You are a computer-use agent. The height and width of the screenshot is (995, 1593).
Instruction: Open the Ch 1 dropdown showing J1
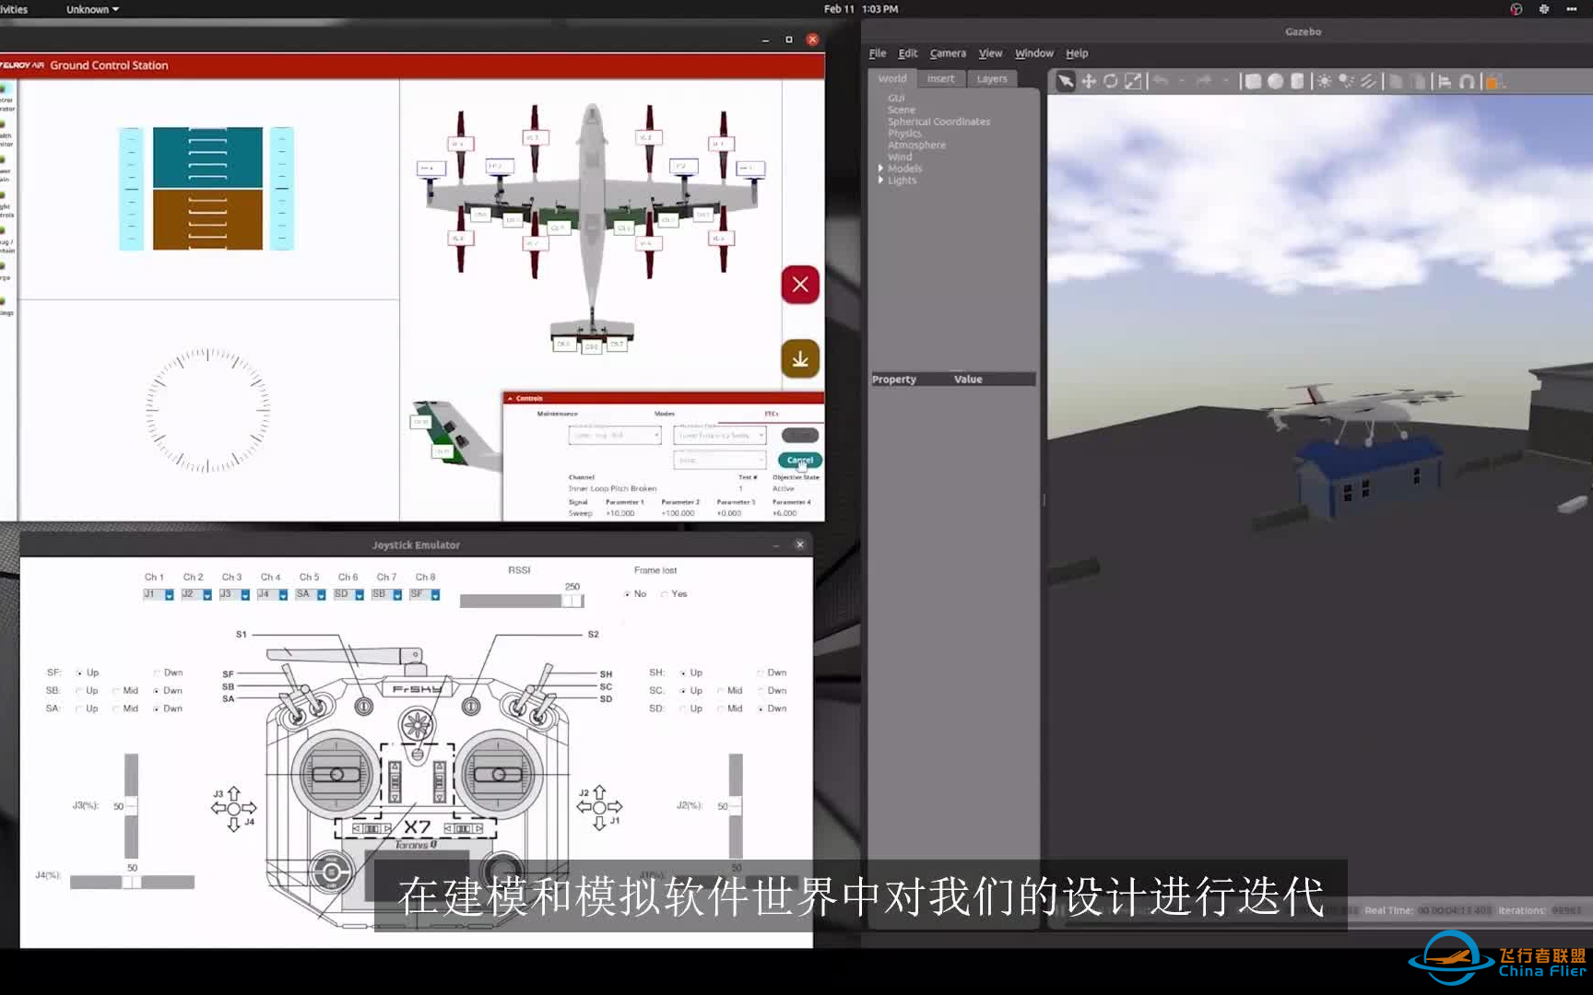(159, 594)
